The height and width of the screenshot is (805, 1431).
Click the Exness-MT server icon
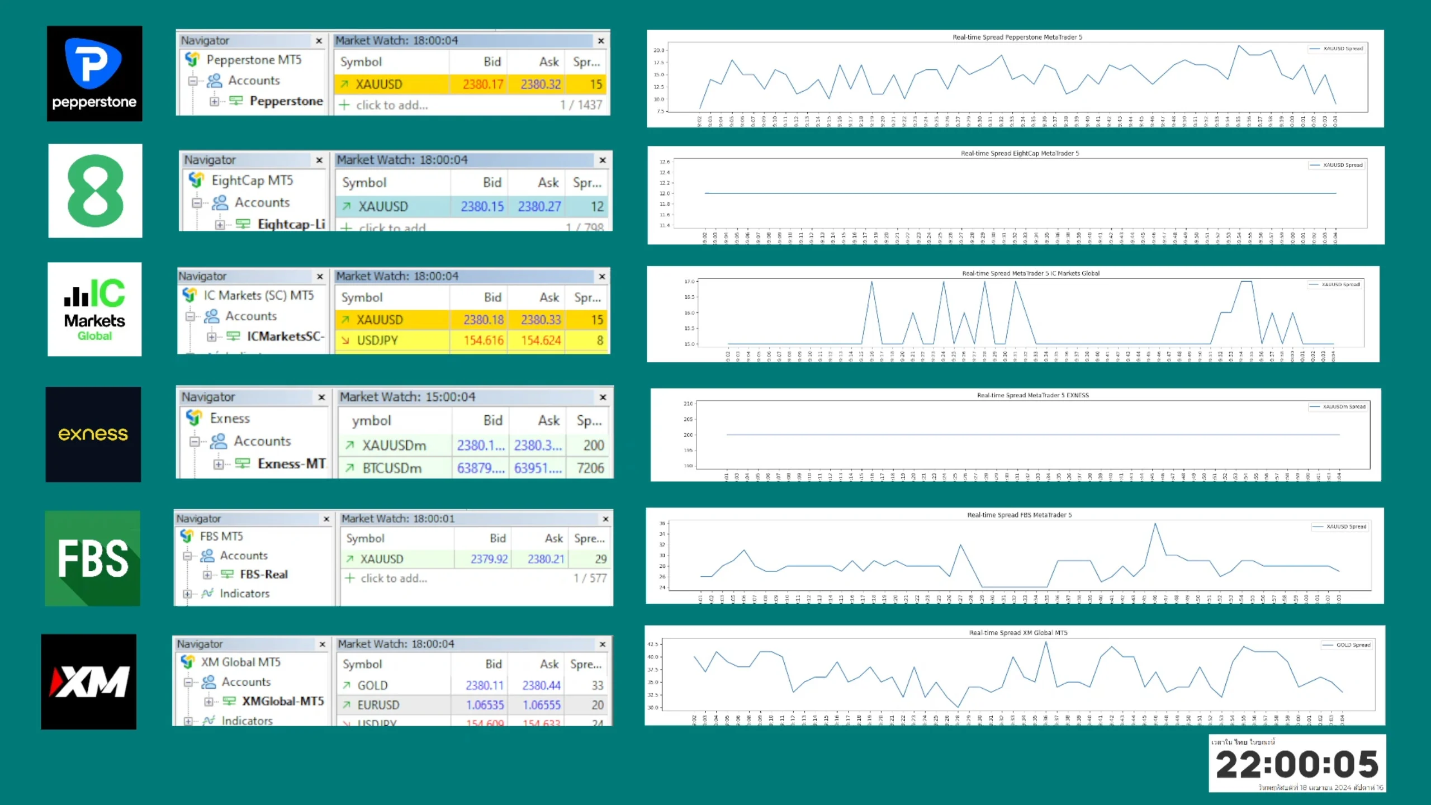[x=242, y=463]
